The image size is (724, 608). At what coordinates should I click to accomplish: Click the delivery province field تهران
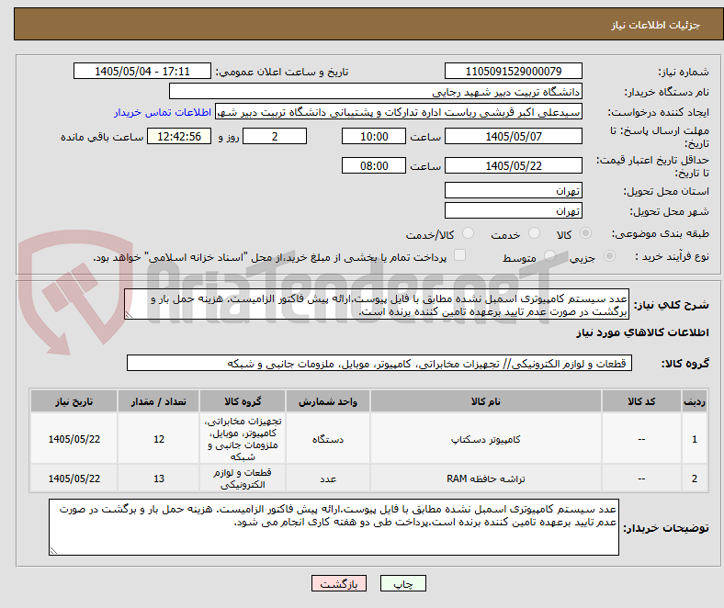click(514, 190)
